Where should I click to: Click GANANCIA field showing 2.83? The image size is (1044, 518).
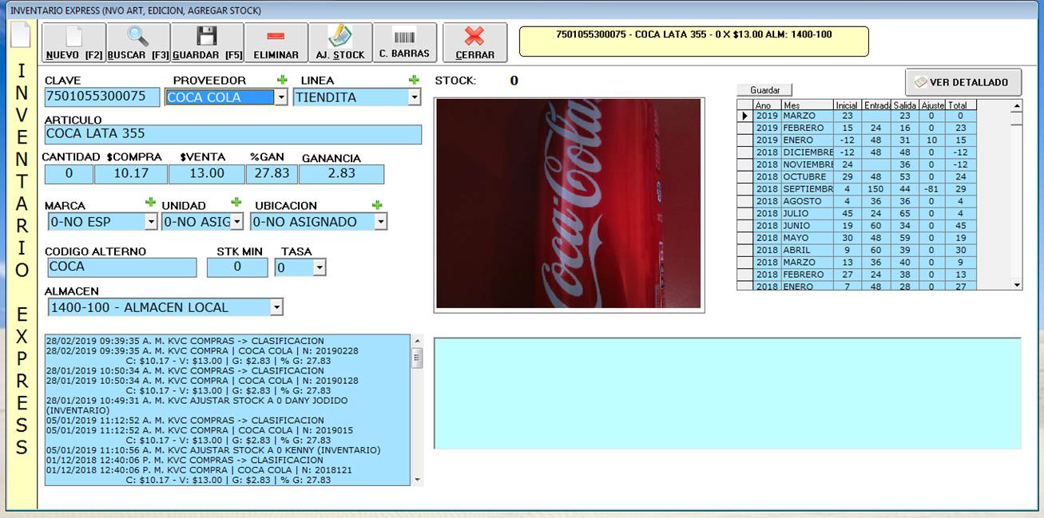341,174
